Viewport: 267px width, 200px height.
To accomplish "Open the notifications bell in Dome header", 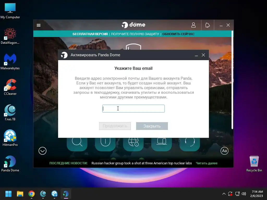I will click(x=208, y=25).
